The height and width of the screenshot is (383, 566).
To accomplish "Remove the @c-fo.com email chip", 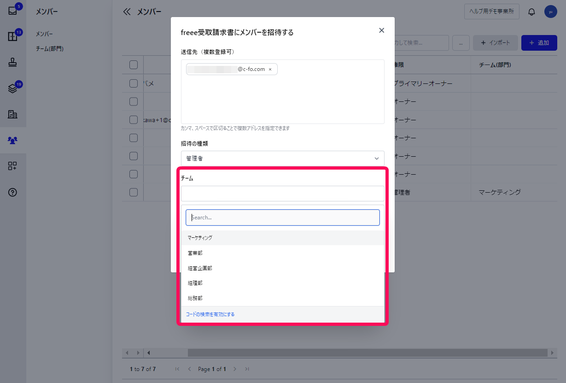I will 270,69.
